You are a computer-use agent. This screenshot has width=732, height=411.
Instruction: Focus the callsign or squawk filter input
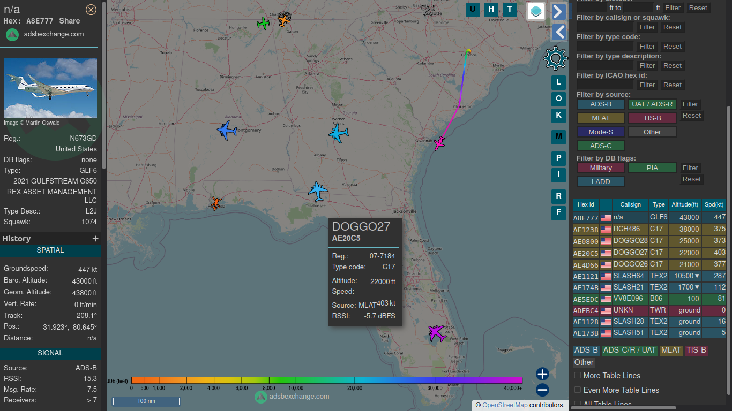(x=606, y=27)
